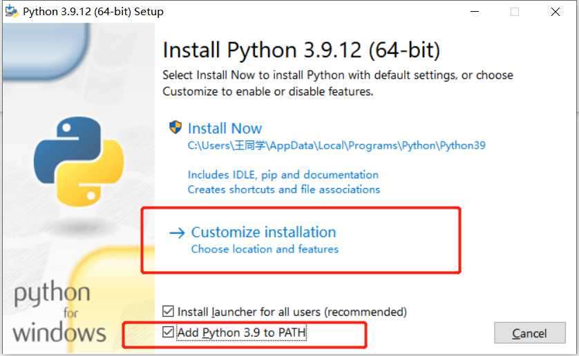Choose Customize installation
This screenshot has width=579, height=356.
click(263, 232)
